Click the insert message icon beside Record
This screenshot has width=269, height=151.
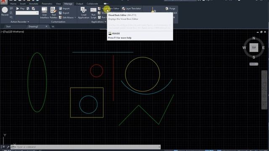click(11, 8)
